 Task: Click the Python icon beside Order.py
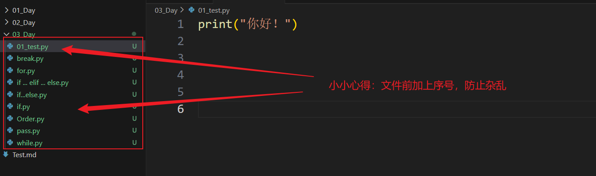10,119
